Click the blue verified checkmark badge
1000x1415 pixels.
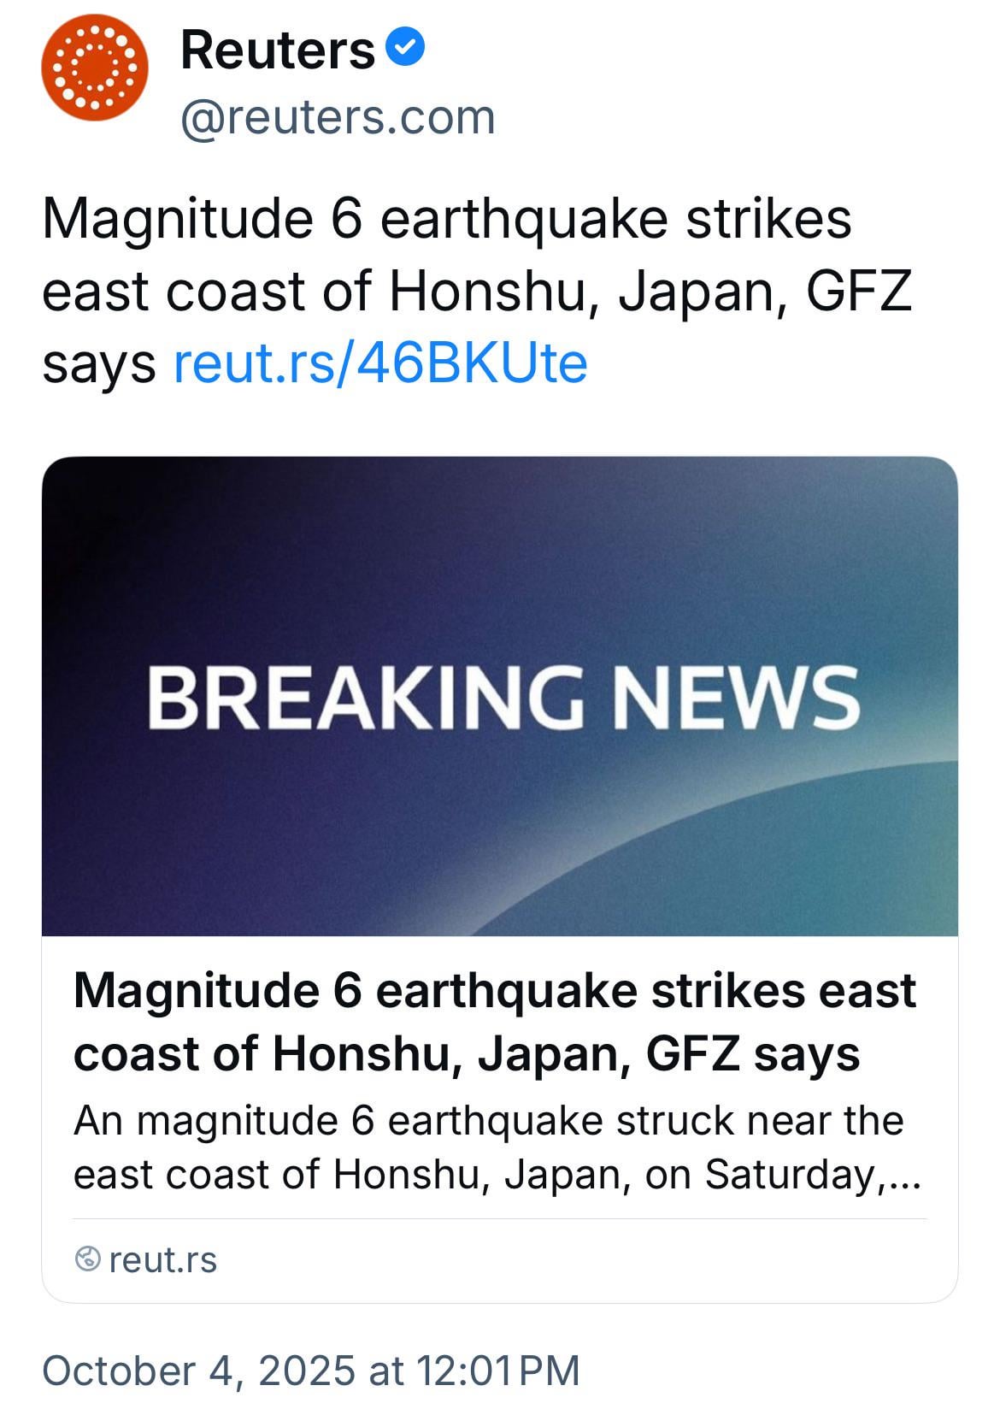(405, 49)
